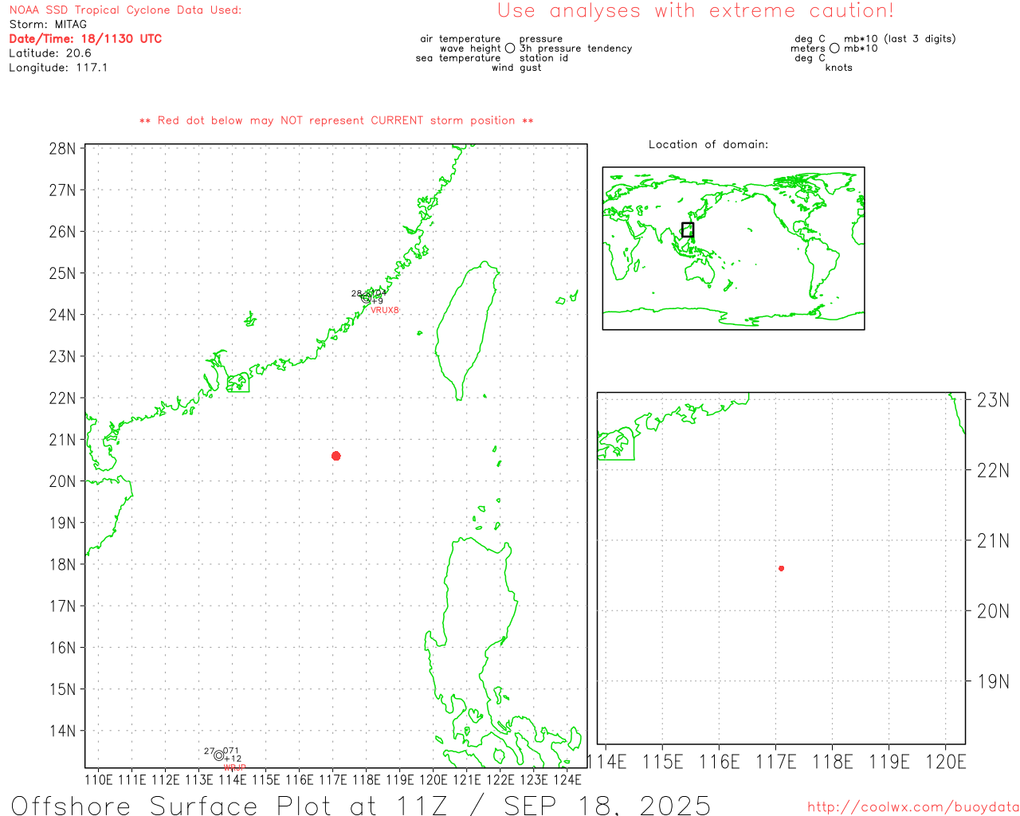Click the '115E' label on the zoomed map
Image resolution: width=1020 pixels, height=816 pixels.
662,762
